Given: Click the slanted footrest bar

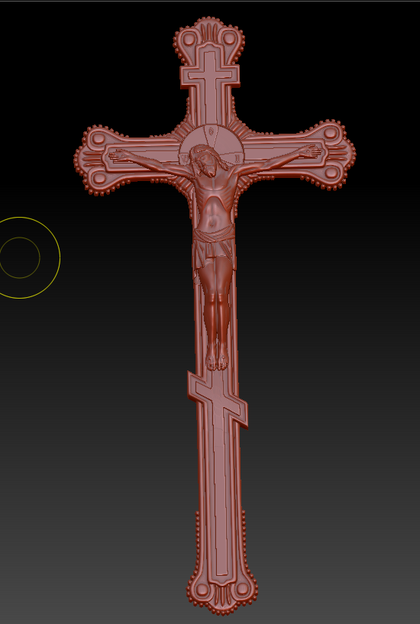Looking at the screenshot, I should coord(218,399).
